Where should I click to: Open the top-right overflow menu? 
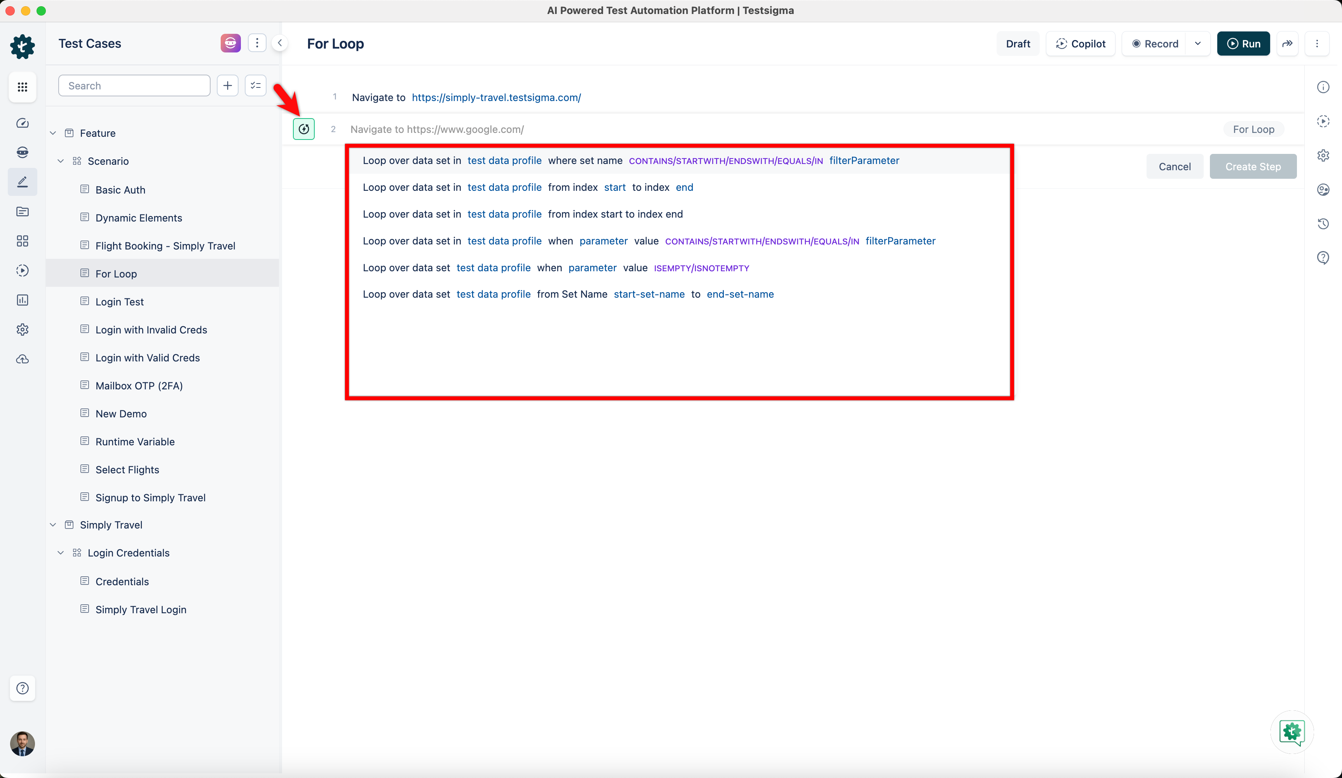tap(1318, 43)
